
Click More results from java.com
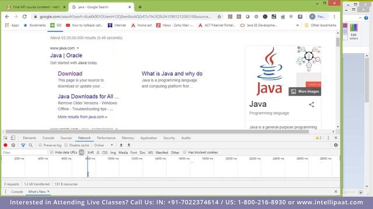click(82, 117)
